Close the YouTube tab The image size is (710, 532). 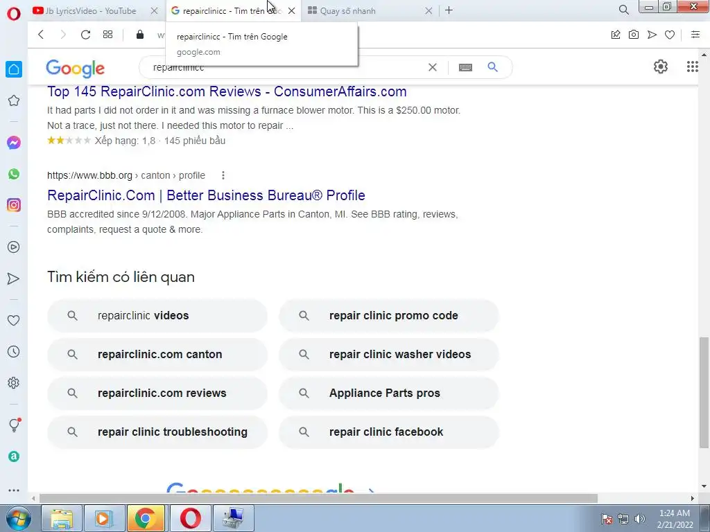[x=154, y=10]
